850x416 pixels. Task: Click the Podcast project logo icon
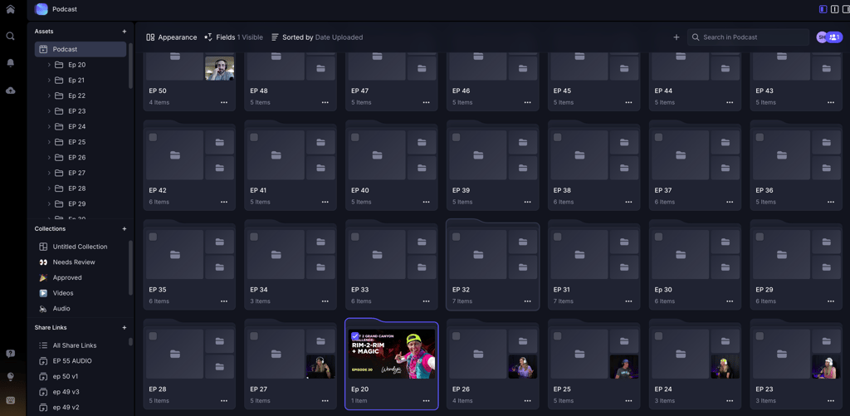[42, 8]
